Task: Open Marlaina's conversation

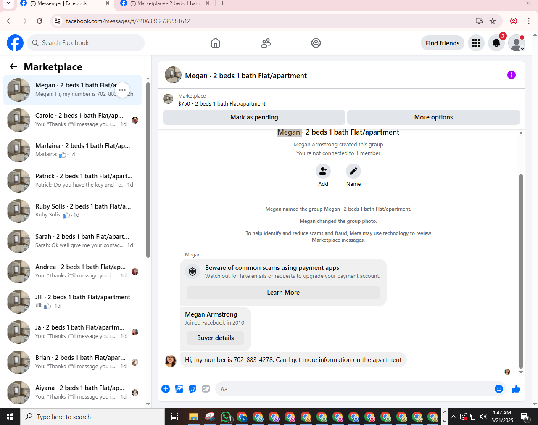Action: click(x=72, y=150)
